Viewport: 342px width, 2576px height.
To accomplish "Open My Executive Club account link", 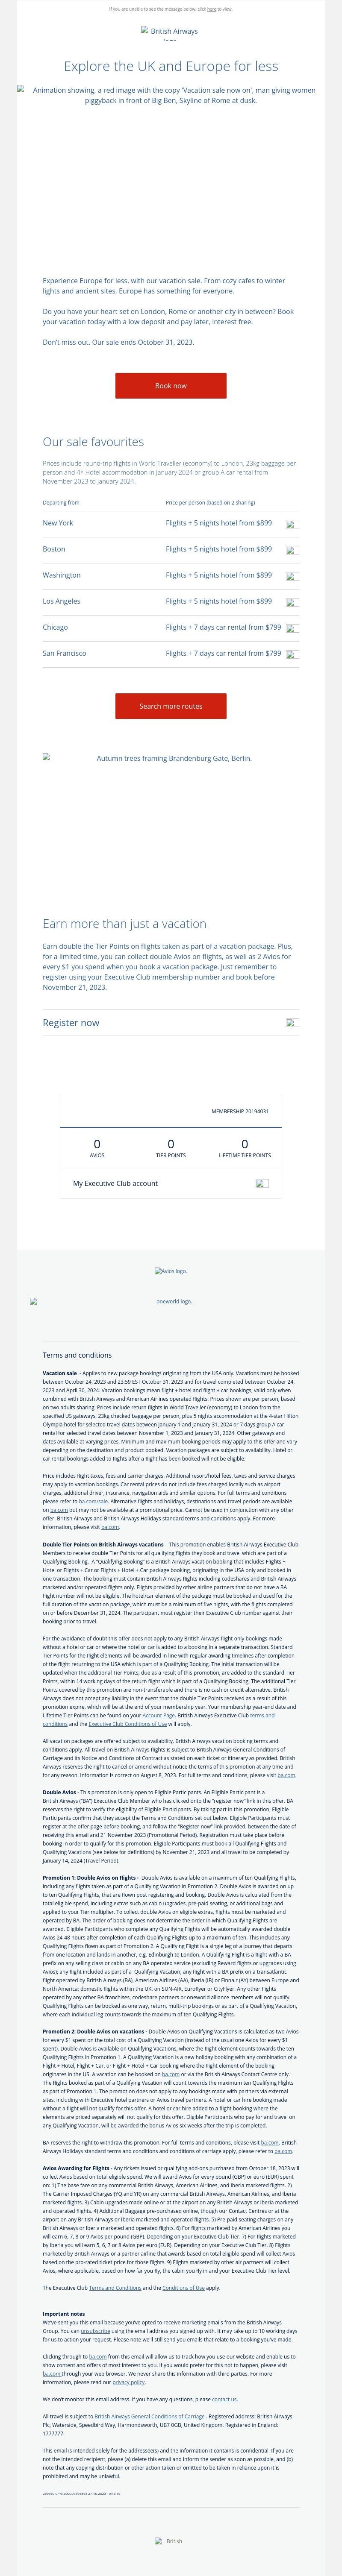I will point(115,1183).
